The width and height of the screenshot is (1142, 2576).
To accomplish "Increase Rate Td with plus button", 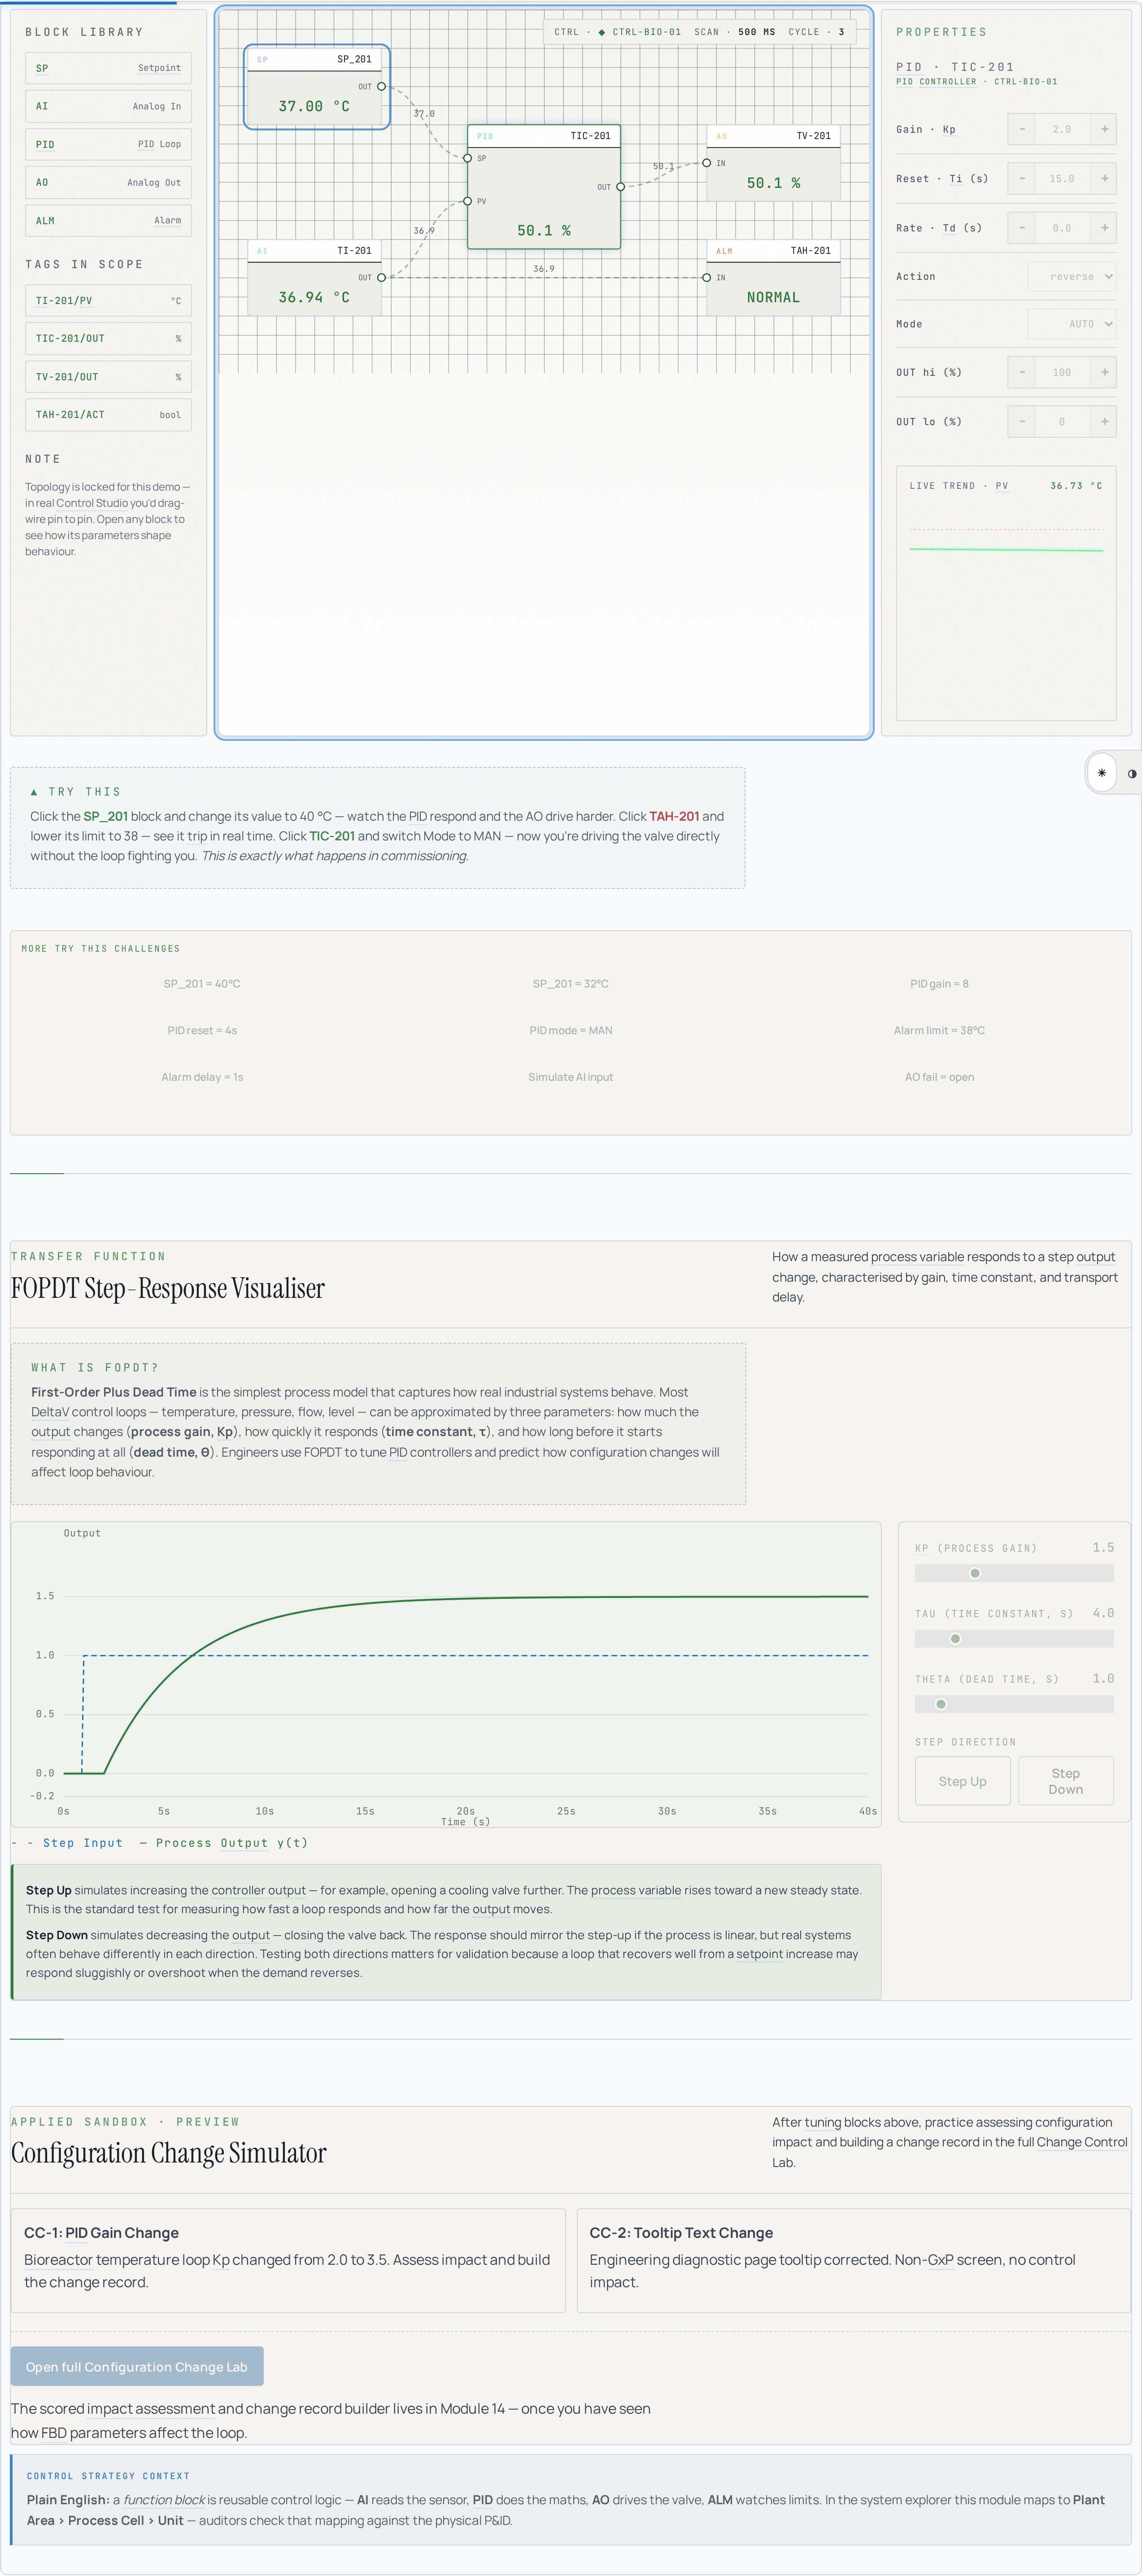I will click(1104, 227).
